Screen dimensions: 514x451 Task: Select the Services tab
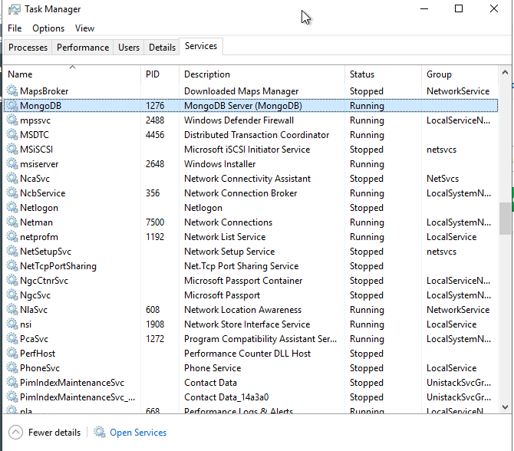[x=201, y=46]
